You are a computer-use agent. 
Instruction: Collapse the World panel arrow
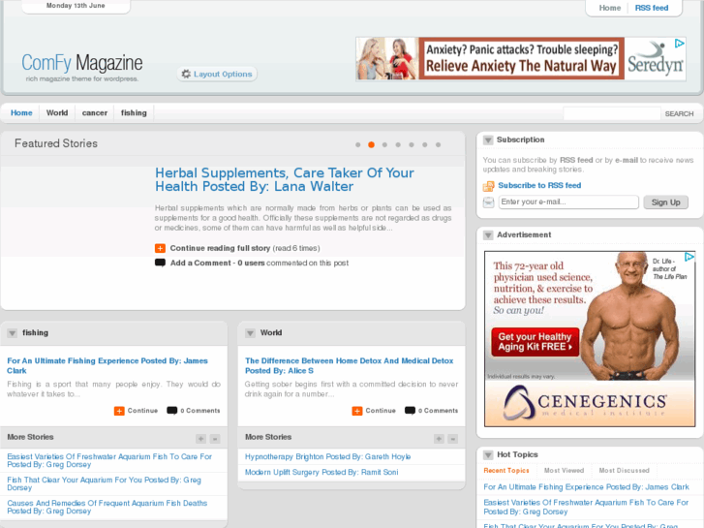pyautogui.click(x=251, y=333)
